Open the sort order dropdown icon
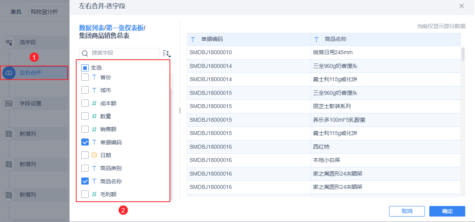 coord(167,53)
